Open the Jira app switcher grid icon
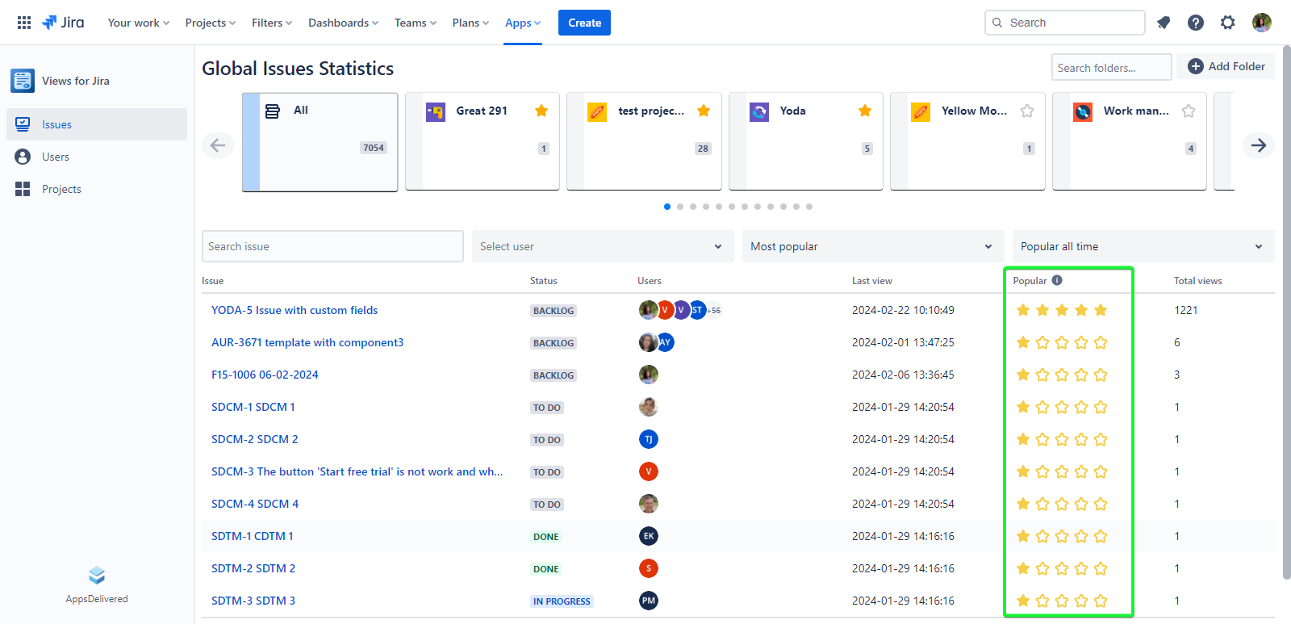Viewport: 1291px width, 624px height. click(24, 23)
